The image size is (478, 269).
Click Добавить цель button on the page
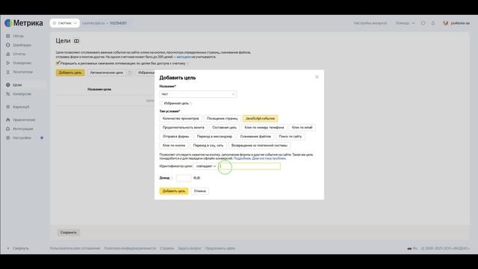point(70,72)
